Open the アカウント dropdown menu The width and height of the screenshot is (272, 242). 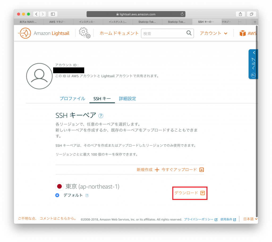click(x=214, y=33)
